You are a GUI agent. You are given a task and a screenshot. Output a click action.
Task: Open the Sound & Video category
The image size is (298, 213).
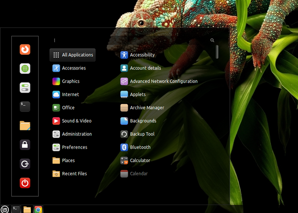pyautogui.click(x=73, y=121)
